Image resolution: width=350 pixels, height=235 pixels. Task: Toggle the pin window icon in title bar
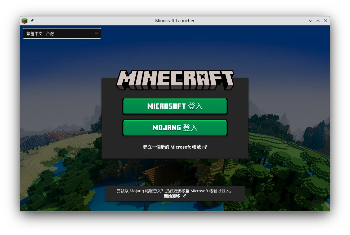click(x=32, y=21)
